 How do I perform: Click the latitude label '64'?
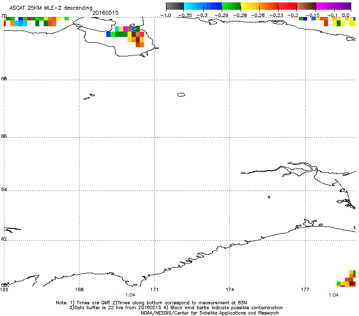(4, 189)
